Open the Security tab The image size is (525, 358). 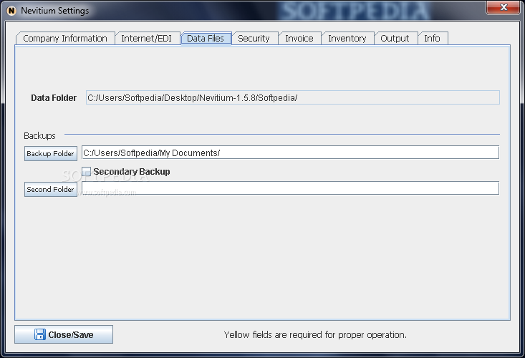[254, 39]
